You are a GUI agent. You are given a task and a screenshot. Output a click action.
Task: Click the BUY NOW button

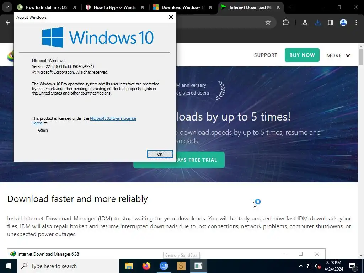(x=302, y=55)
